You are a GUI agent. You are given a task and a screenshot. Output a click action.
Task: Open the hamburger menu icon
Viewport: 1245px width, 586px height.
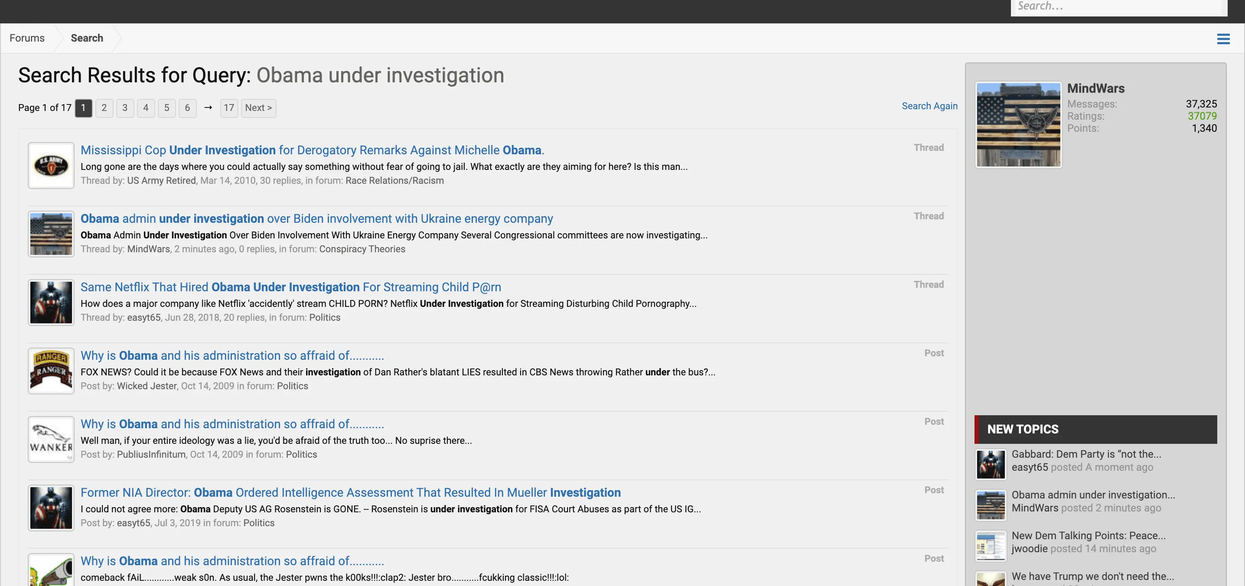pos(1223,39)
